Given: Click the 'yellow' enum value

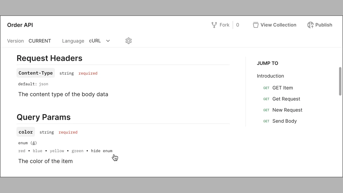Looking at the screenshot, I should pyautogui.click(x=57, y=151).
